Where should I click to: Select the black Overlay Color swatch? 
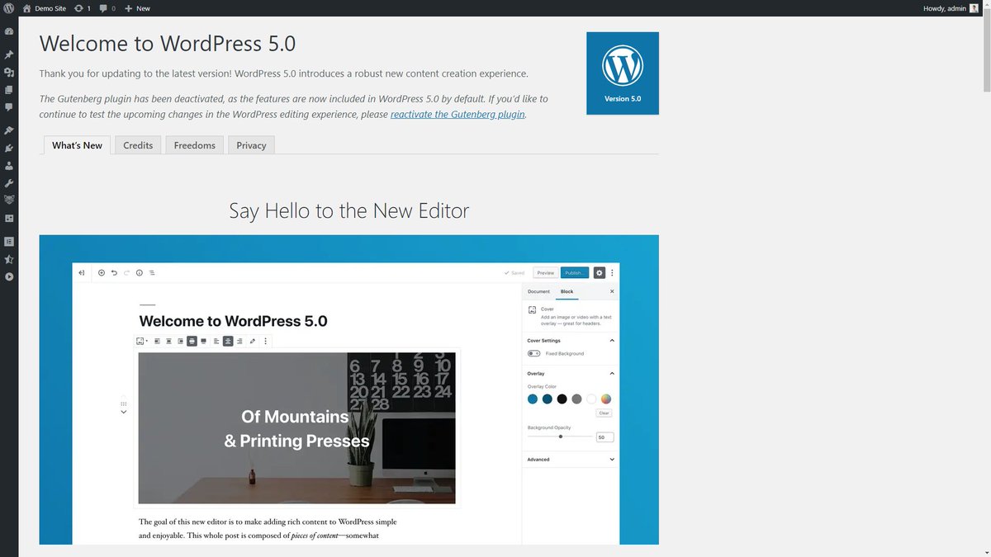coord(562,399)
